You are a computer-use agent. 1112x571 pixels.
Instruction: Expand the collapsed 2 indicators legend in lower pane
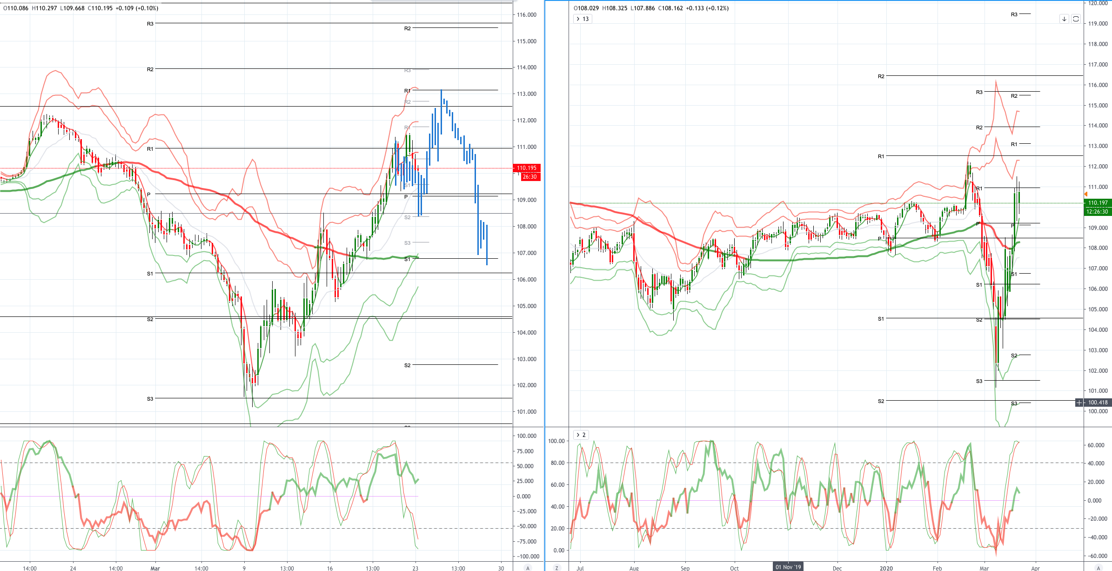581,435
